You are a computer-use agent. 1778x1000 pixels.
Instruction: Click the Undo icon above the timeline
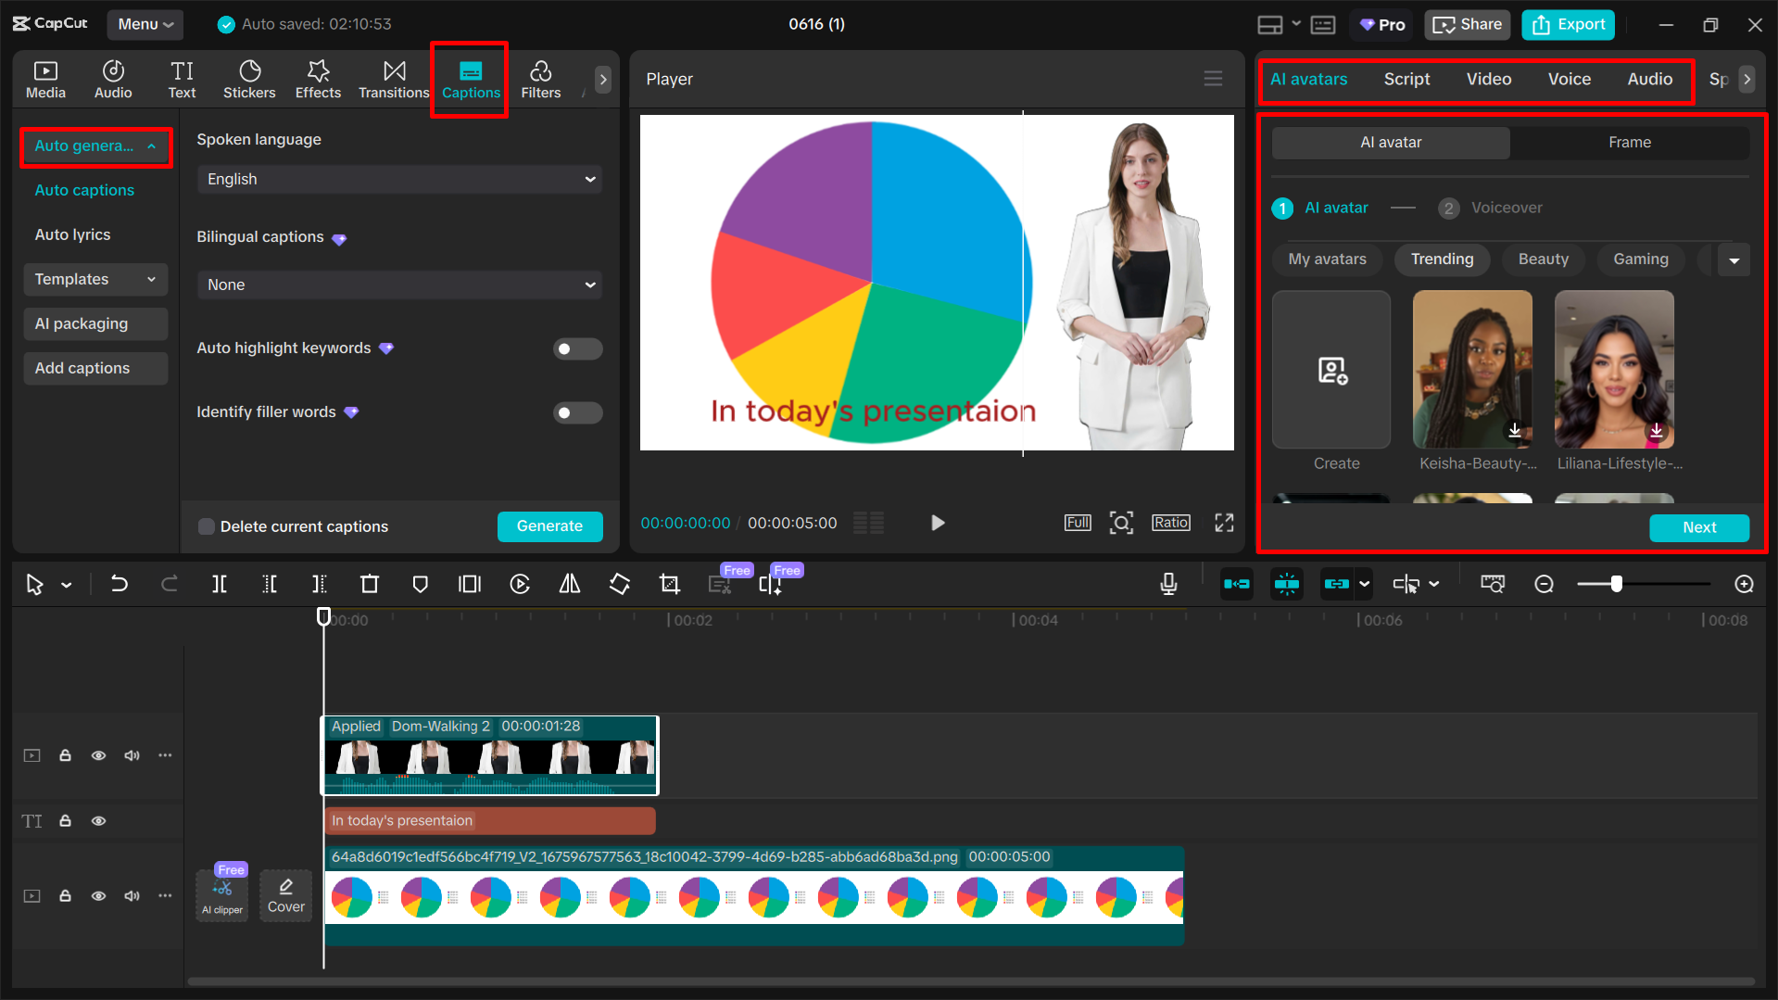coord(120,584)
